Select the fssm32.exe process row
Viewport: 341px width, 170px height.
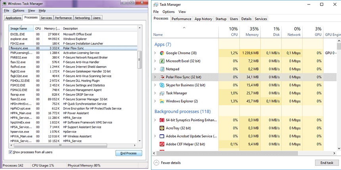tap(73, 99)
